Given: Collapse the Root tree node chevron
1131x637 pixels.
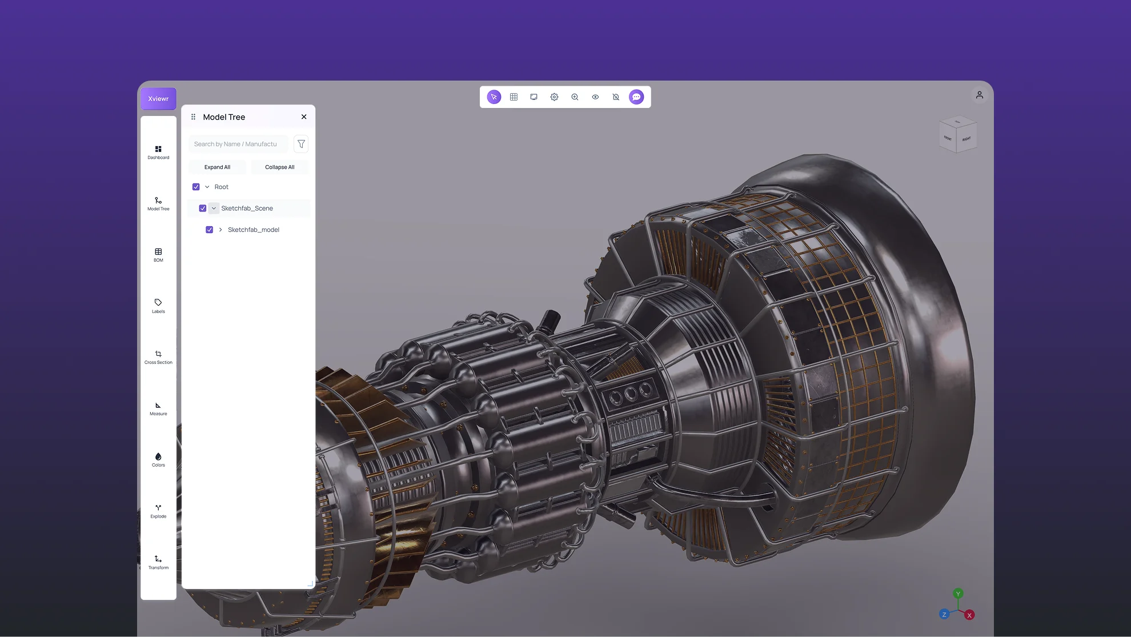Looking at the screenshot, I should coord(207,187).
